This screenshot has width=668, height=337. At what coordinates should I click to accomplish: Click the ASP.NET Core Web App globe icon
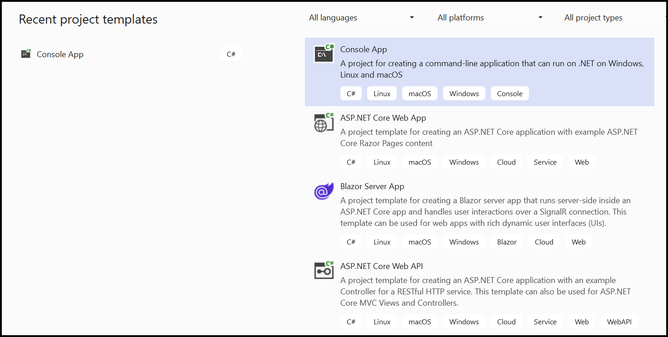click(x=324, y=122)
